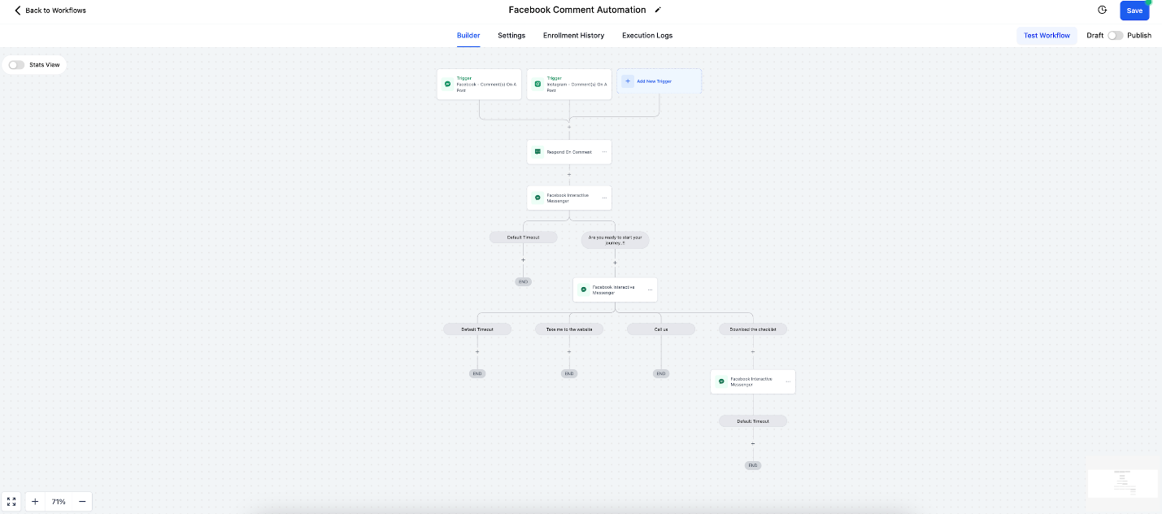Click the Respond On Comment chat icon
Screen dimensions: 1162x514
(537, 151)
